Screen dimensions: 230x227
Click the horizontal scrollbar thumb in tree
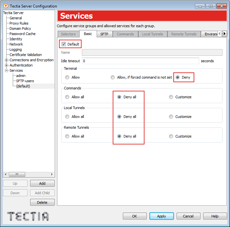pyautogui.click(x=17, y=174)
